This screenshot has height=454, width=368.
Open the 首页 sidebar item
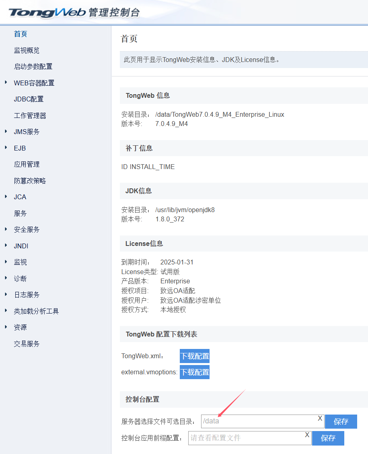(21, 34)
